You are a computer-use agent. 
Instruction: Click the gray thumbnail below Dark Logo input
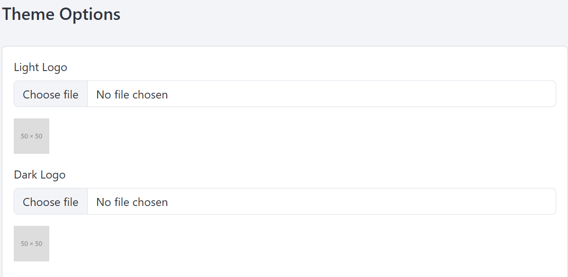(32, 244)
